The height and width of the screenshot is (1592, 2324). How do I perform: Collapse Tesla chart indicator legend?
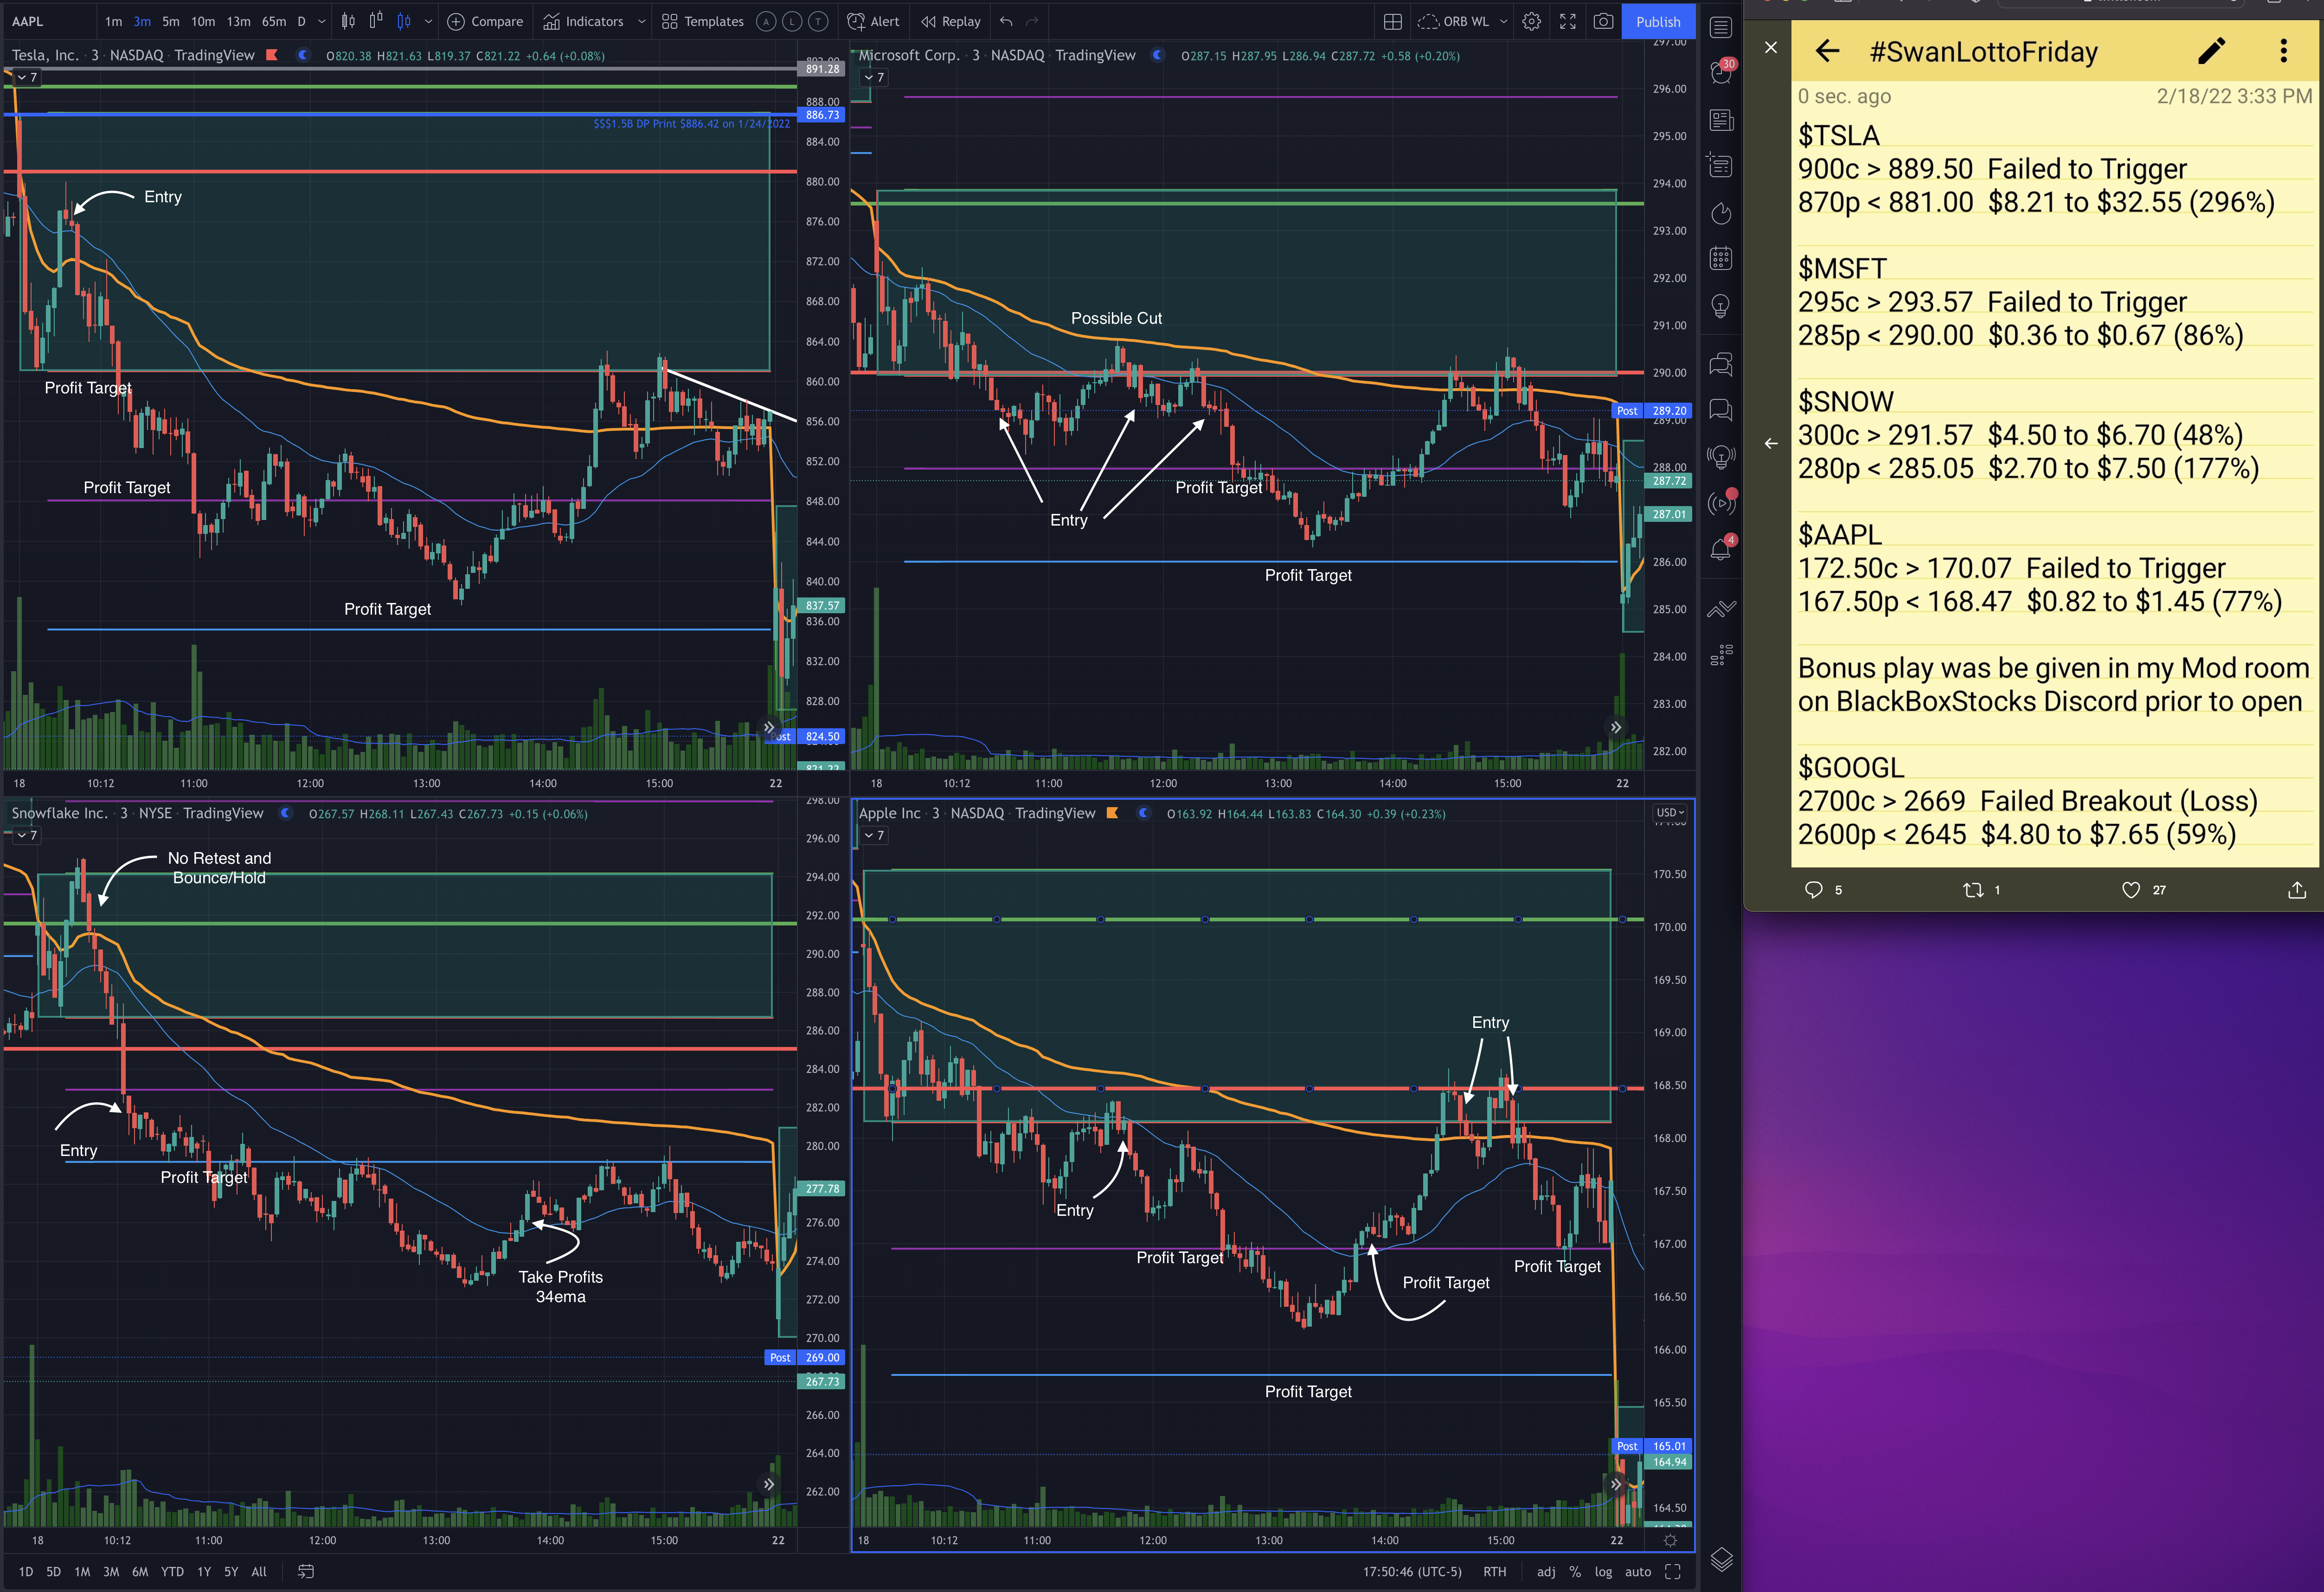27,77
